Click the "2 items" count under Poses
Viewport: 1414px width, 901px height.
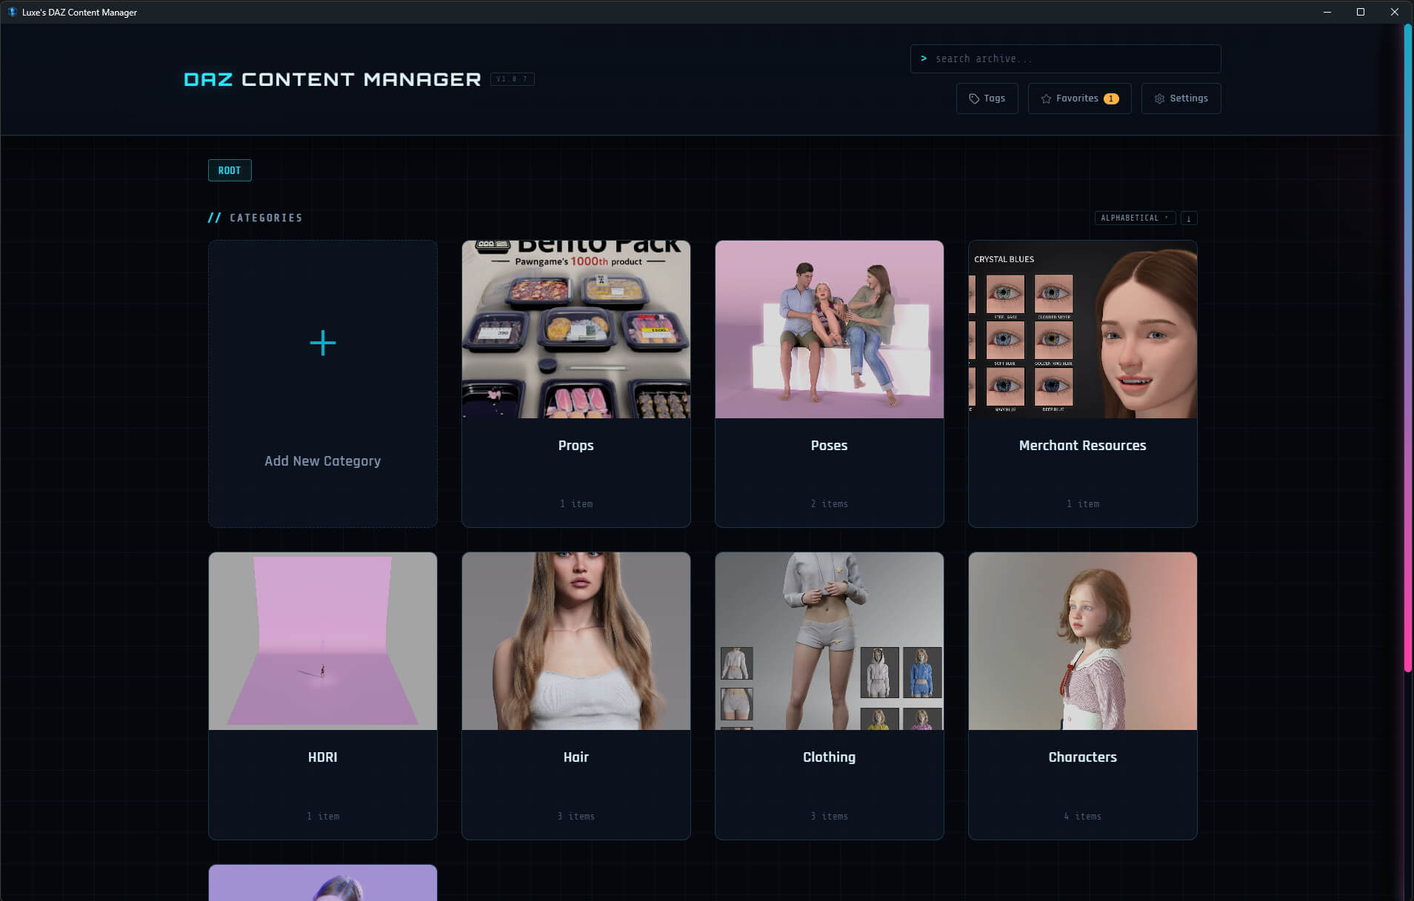pos(829,504)
